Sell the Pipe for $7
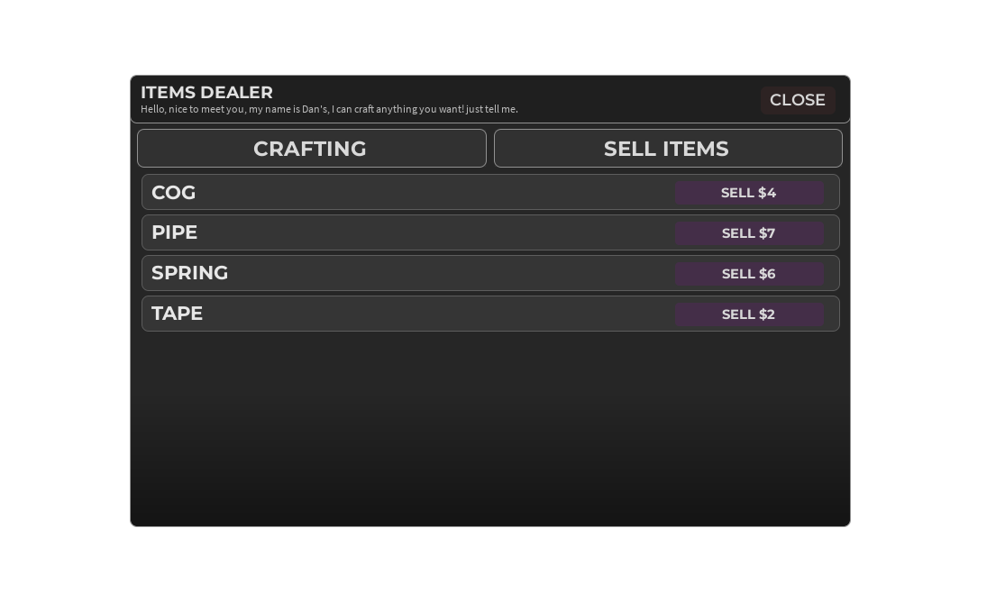The image size is (996, 601). coord(749,233)
